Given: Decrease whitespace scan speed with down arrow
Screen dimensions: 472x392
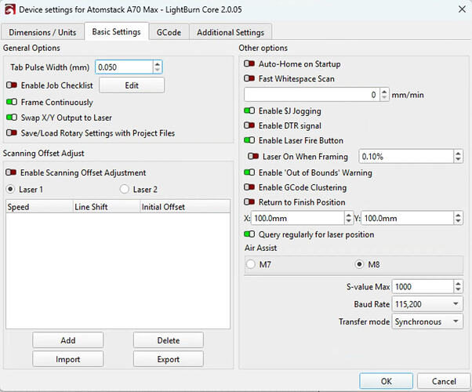Looking at the screenshot, I should (x=384, y=98).
